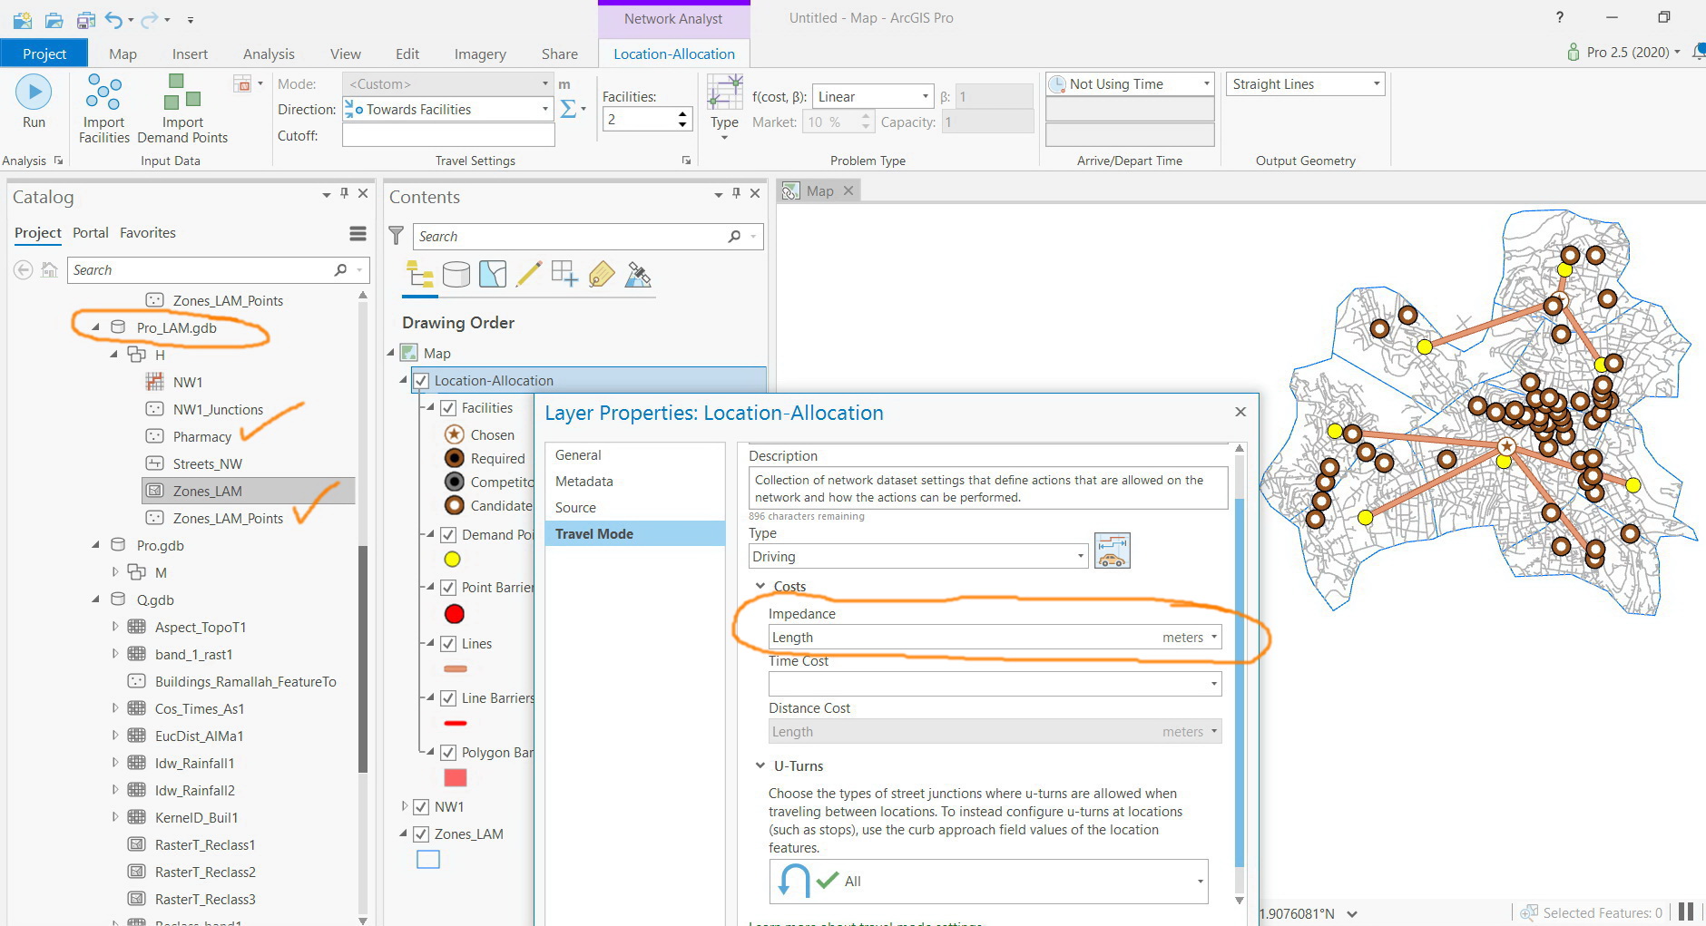
Task: Click the Catalog home icon
Action: (x=49, y=269)
